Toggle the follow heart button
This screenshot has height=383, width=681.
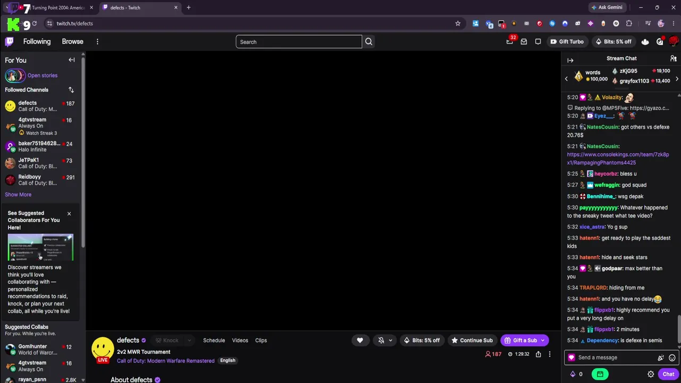coord(360,340)
